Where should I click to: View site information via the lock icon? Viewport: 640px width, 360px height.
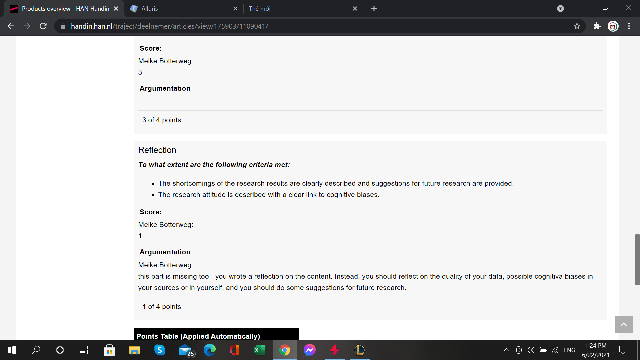(63, 26)
